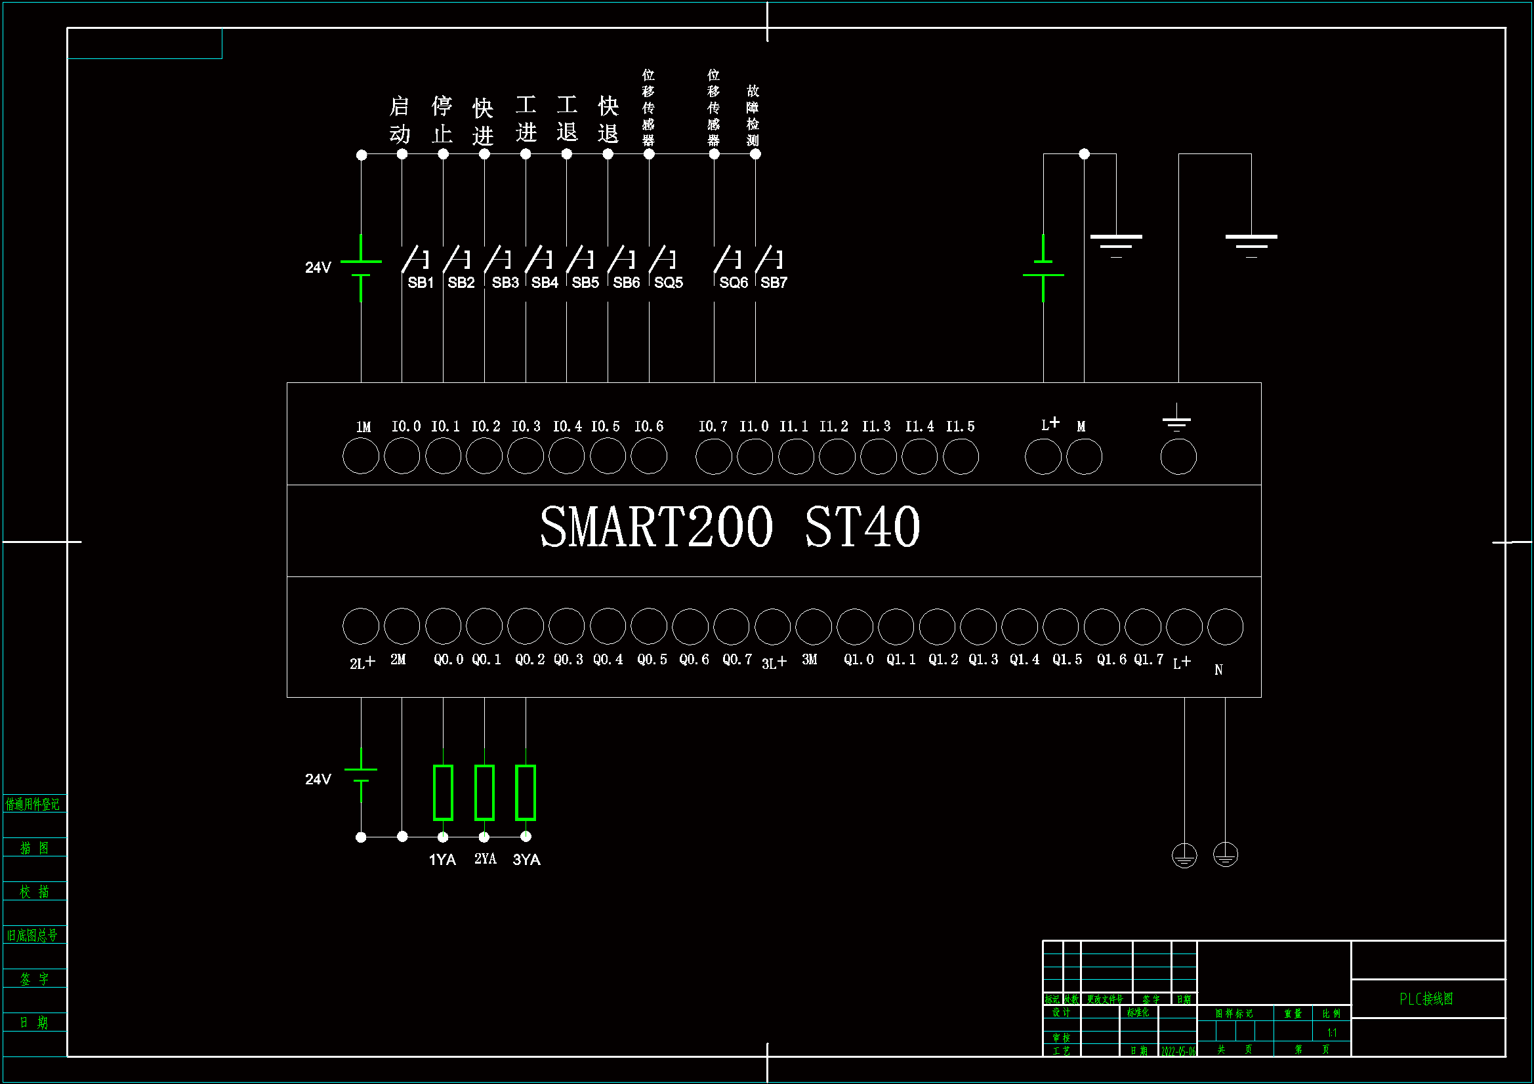
Task: Click the I0.0 input terminal circle
Action: (402, 457)
